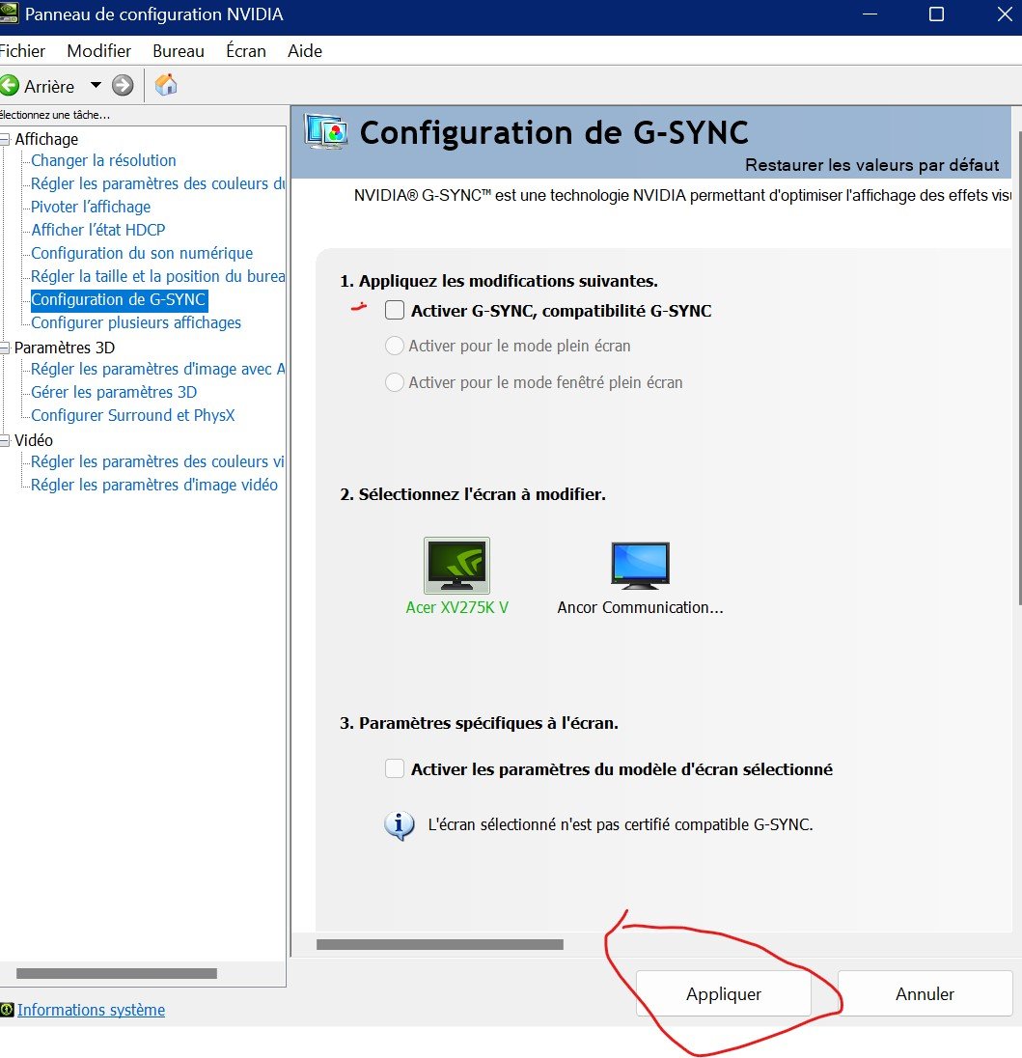The width and height of the screenshot is (1022, 1058).
Task: Open the Bureau menu
Action: coord(179,50)
